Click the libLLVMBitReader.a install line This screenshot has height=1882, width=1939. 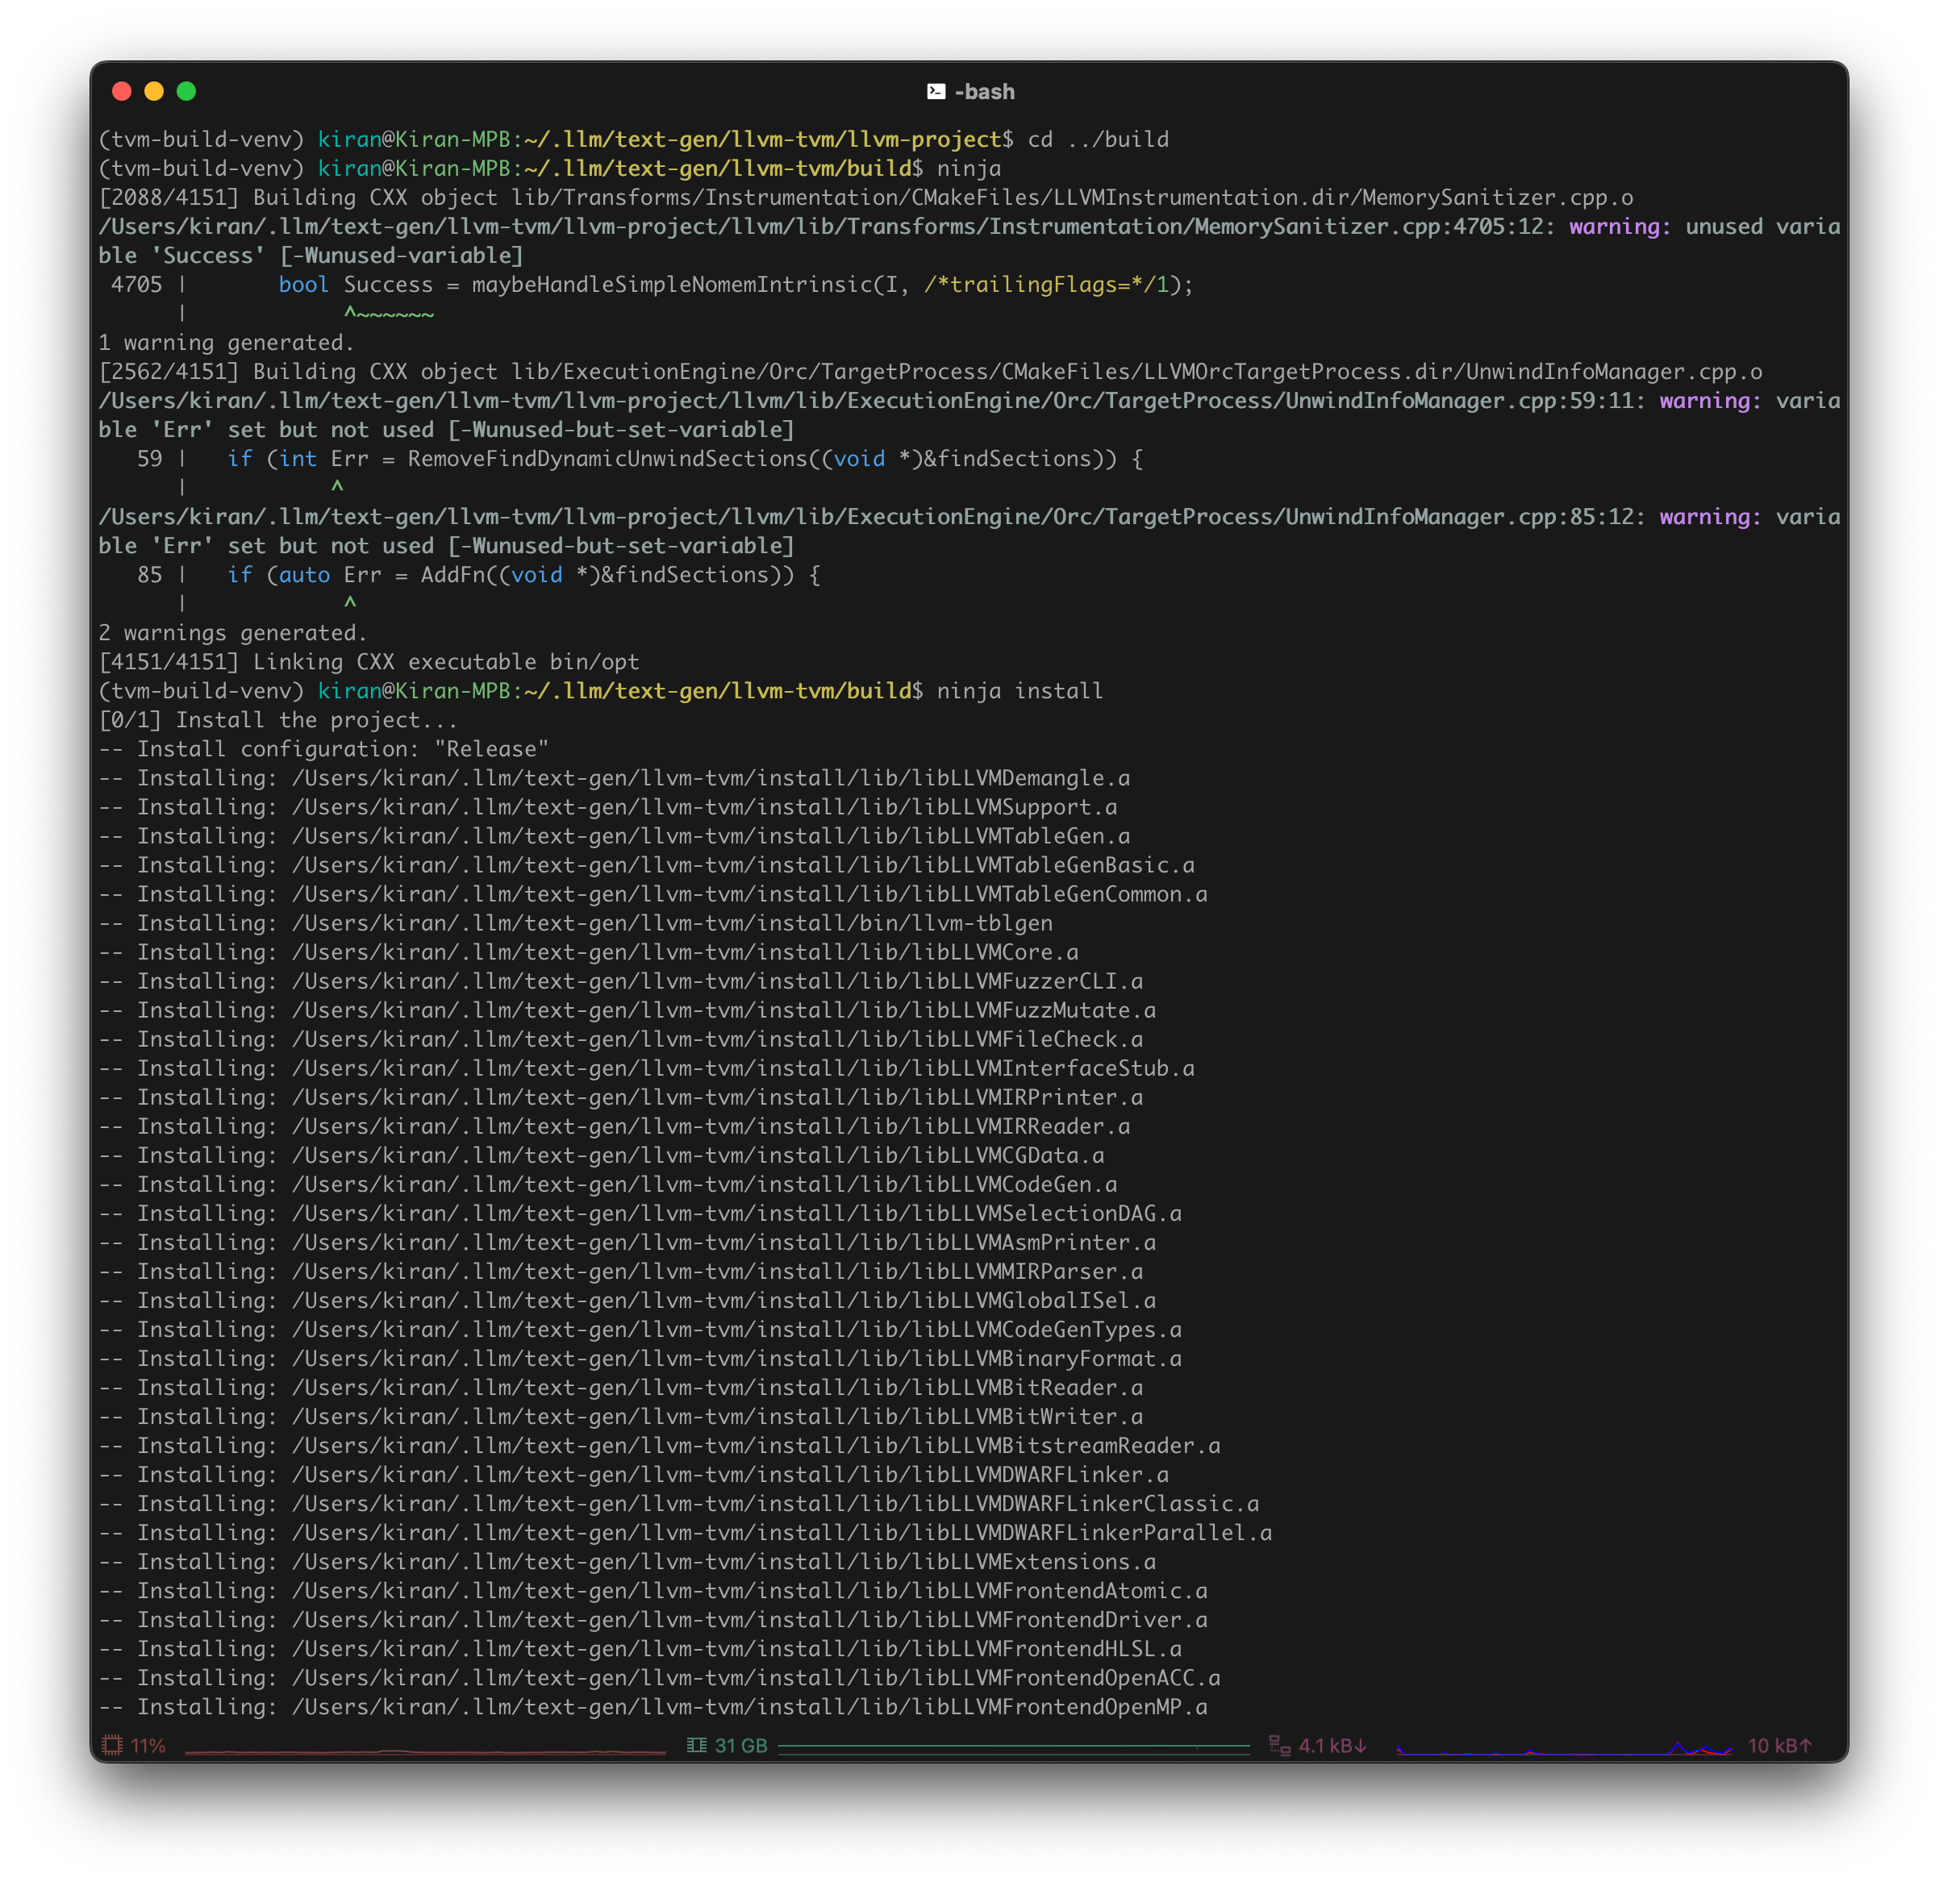click(620, 1388)
